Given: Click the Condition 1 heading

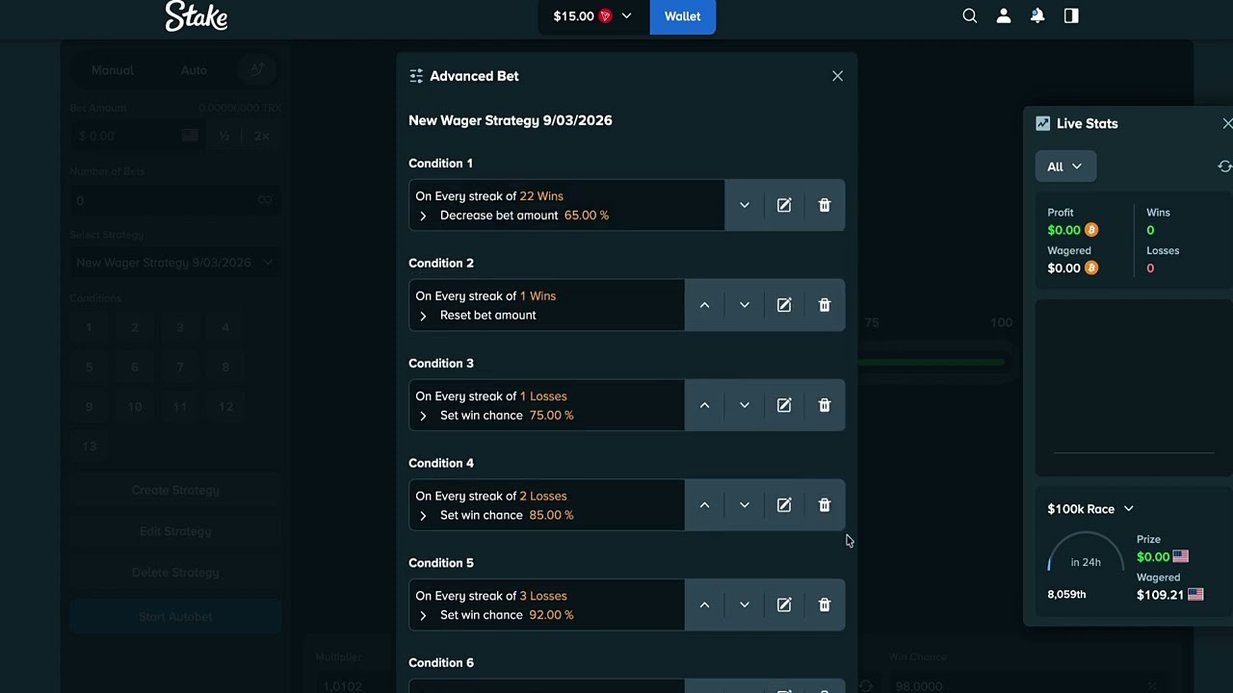Looking at the screenshot, I should tap(440, 164).
